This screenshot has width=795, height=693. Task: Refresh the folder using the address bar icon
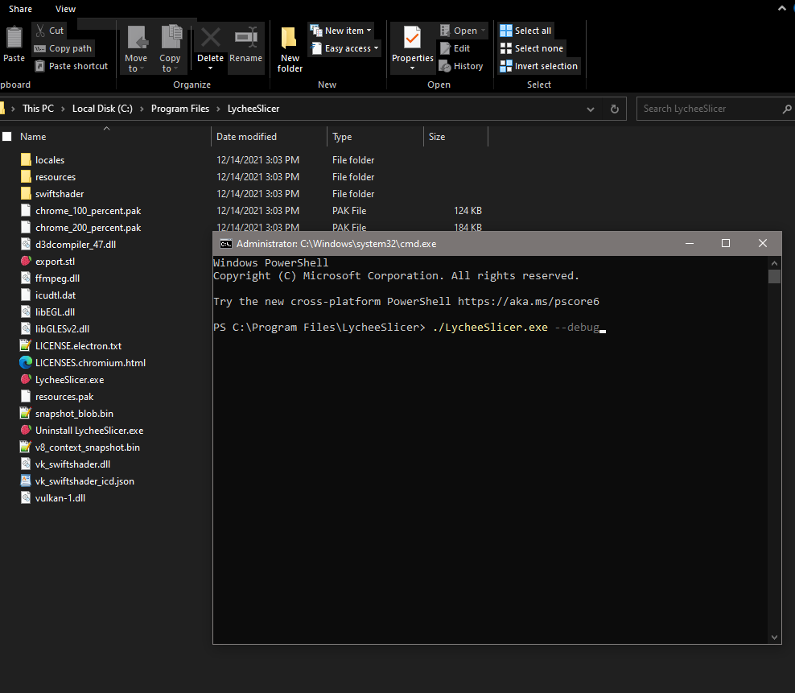[614, 108]
